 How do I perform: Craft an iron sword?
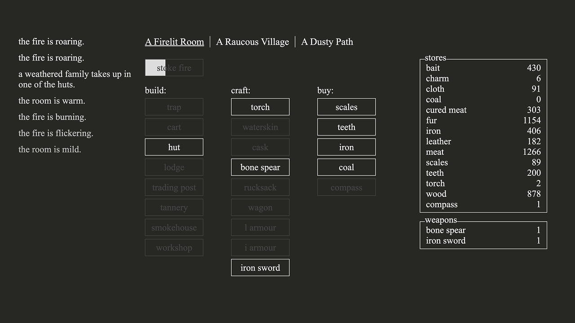260,268
